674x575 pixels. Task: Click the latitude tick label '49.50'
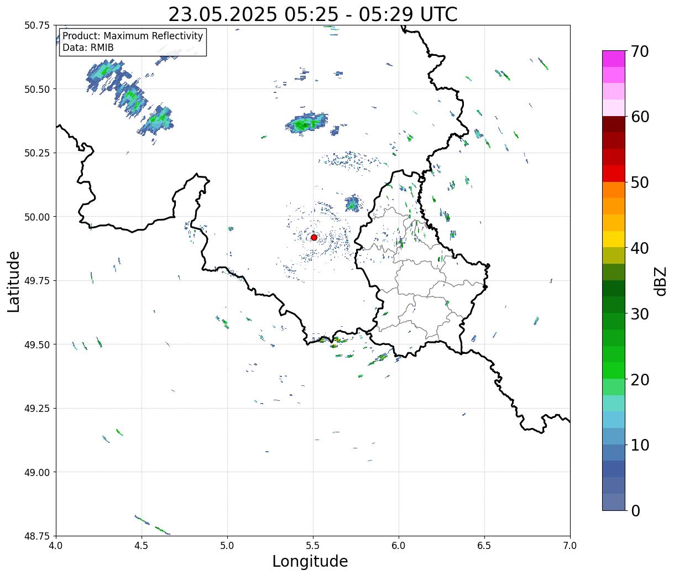tap(36, 344)
